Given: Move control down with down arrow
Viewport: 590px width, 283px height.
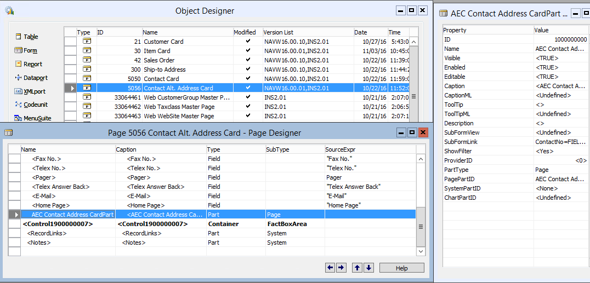Looking at the screenshot, I should tap(368, 268).
